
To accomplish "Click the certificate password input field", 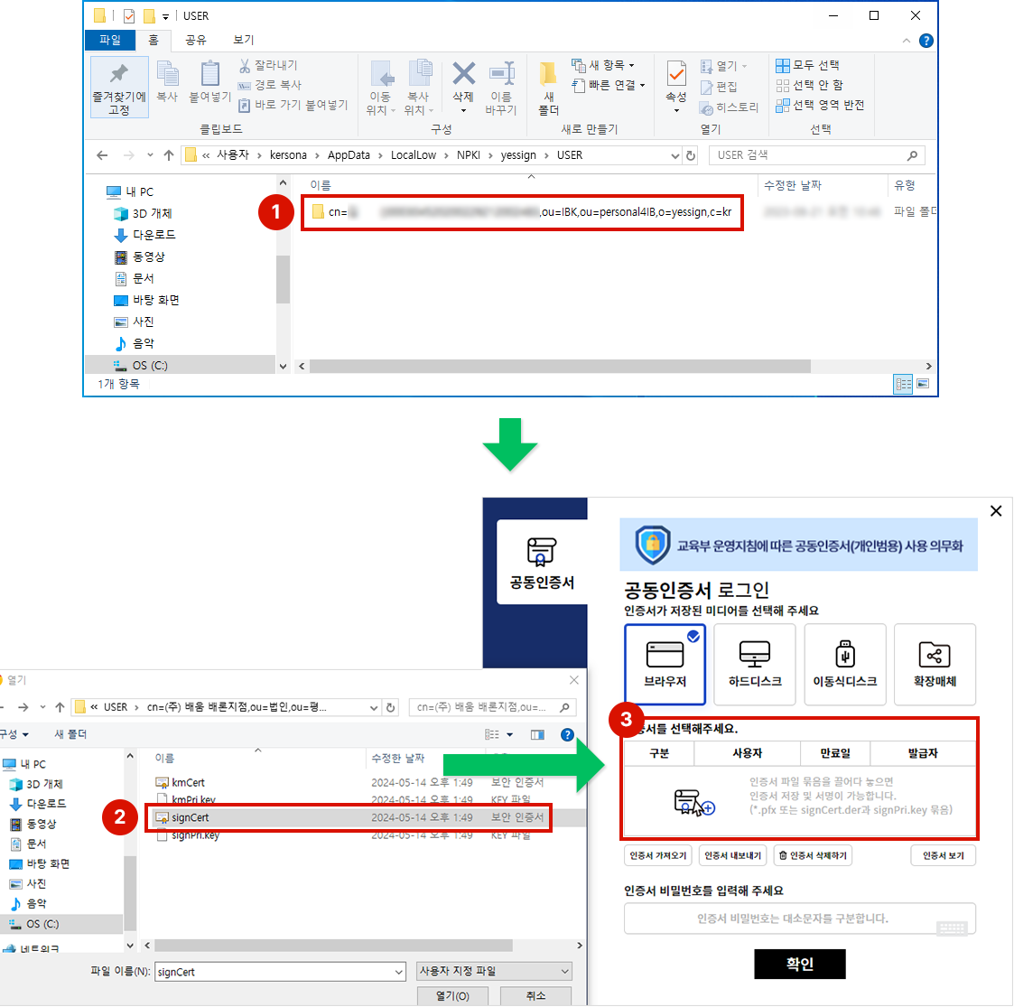I will pyautogui.click(x=799, y=918).
